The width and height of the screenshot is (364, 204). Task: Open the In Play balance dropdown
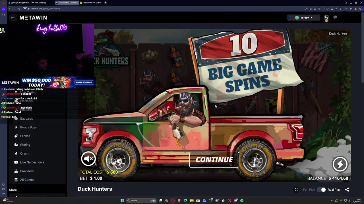point(304,18)
